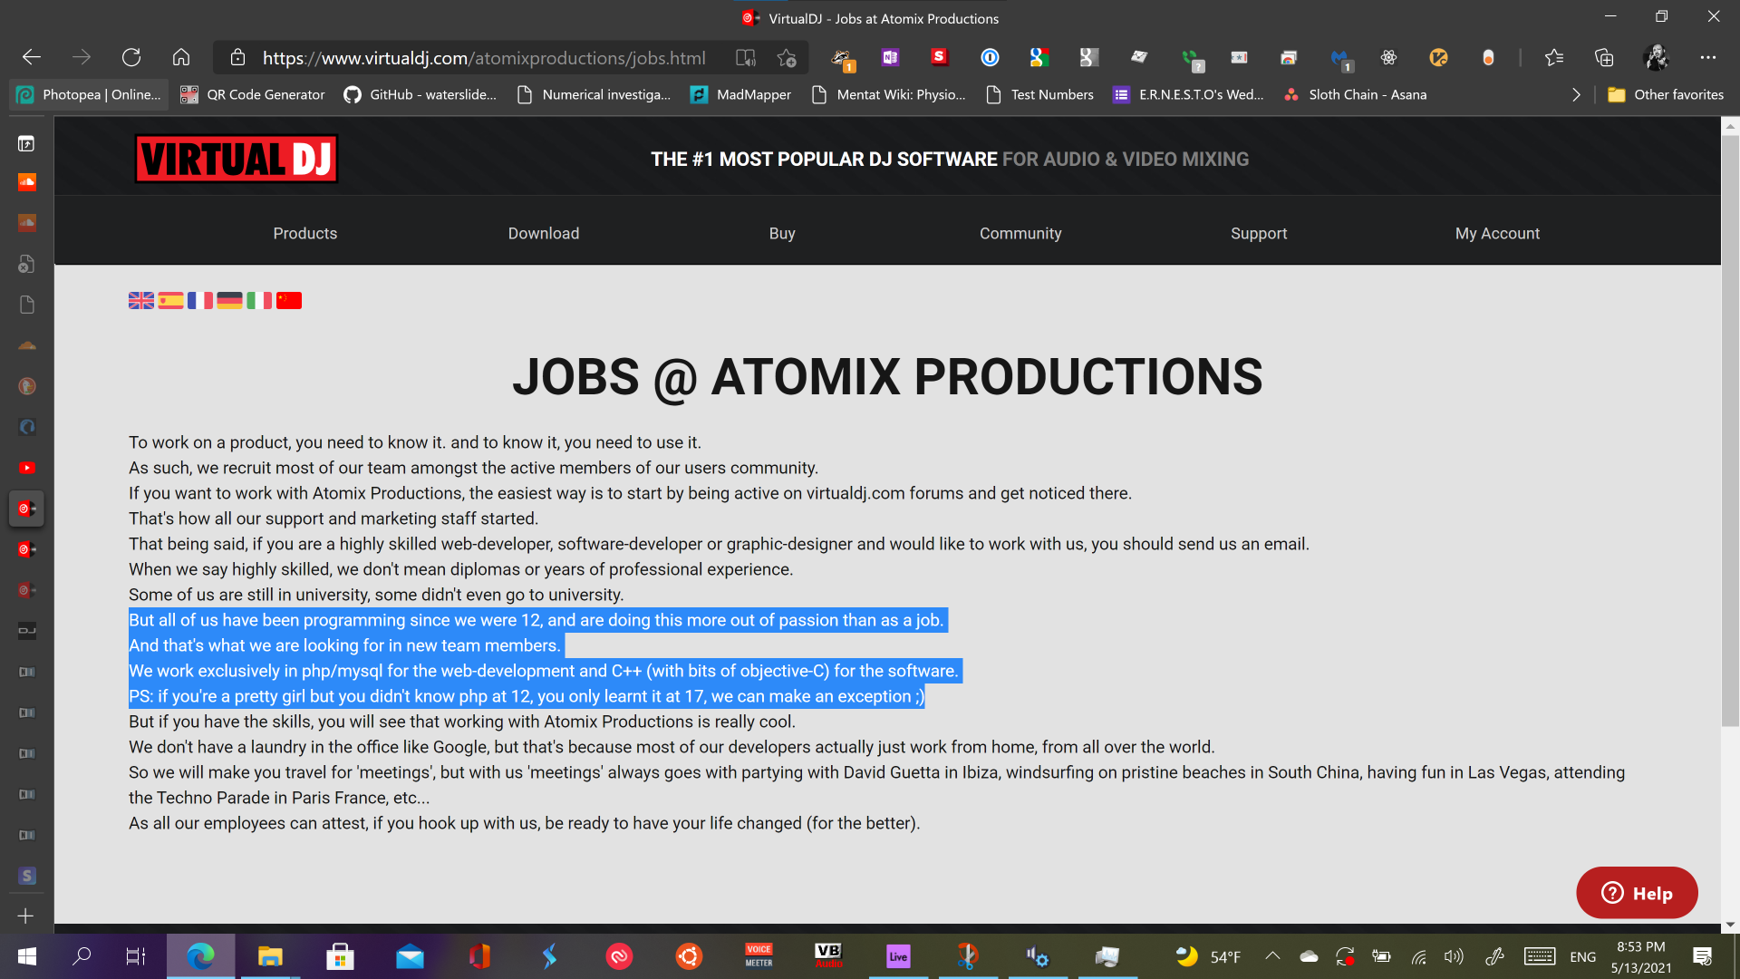Image resolution: width=1740 pixels, height=979 pixels.
Task: Switch page language to German flag
Action: (229, 300)
